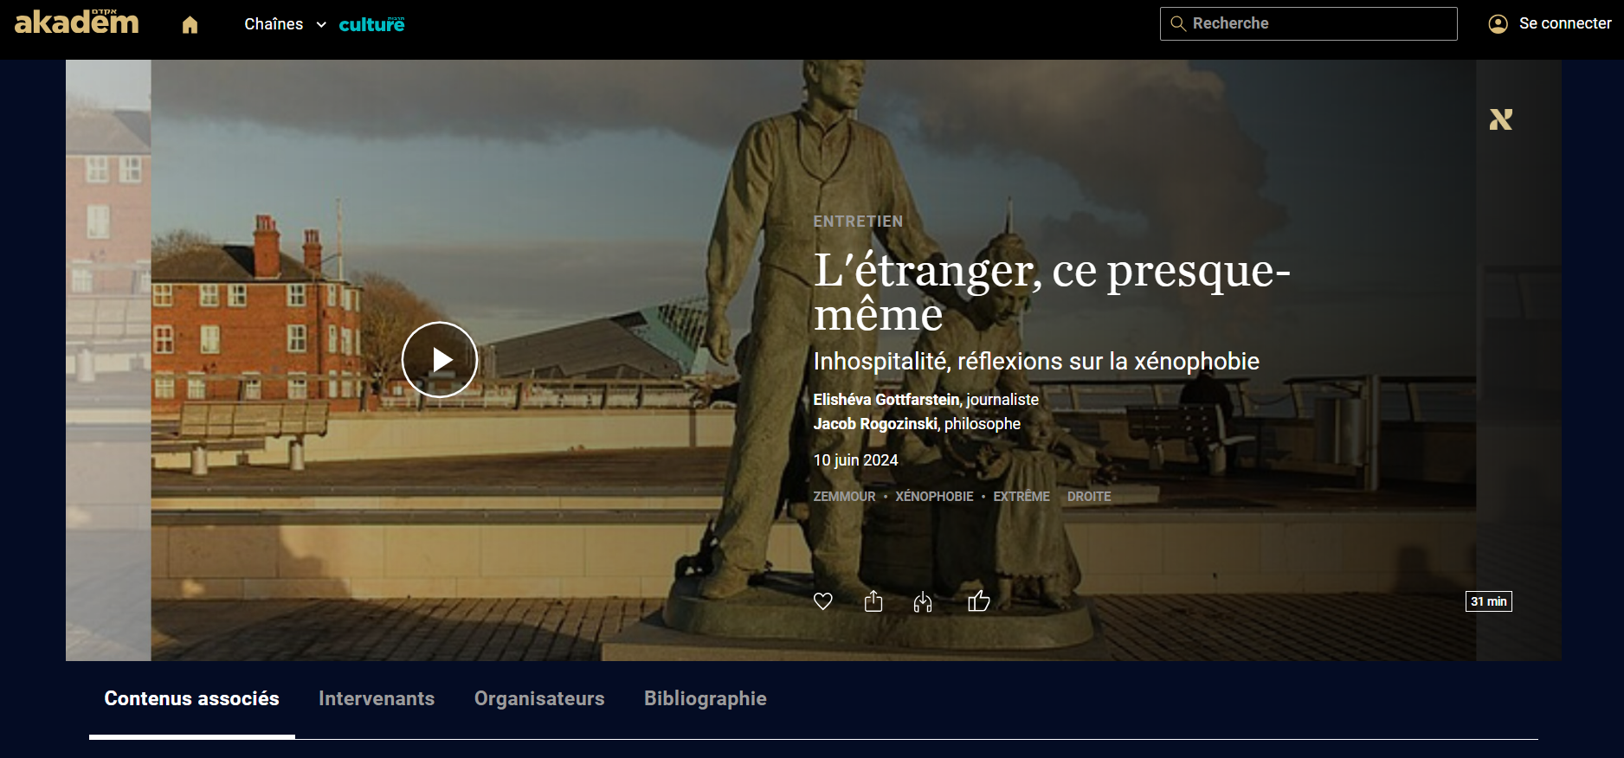Click the XÉNOPHOBIE tag

coord(934,497)
